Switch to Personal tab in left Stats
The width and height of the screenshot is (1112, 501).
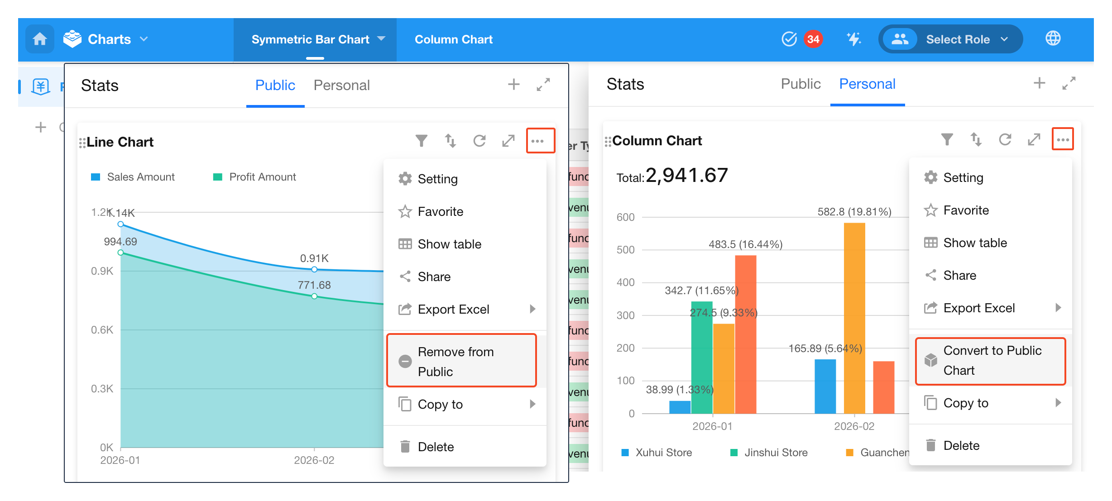coord(341,85)
